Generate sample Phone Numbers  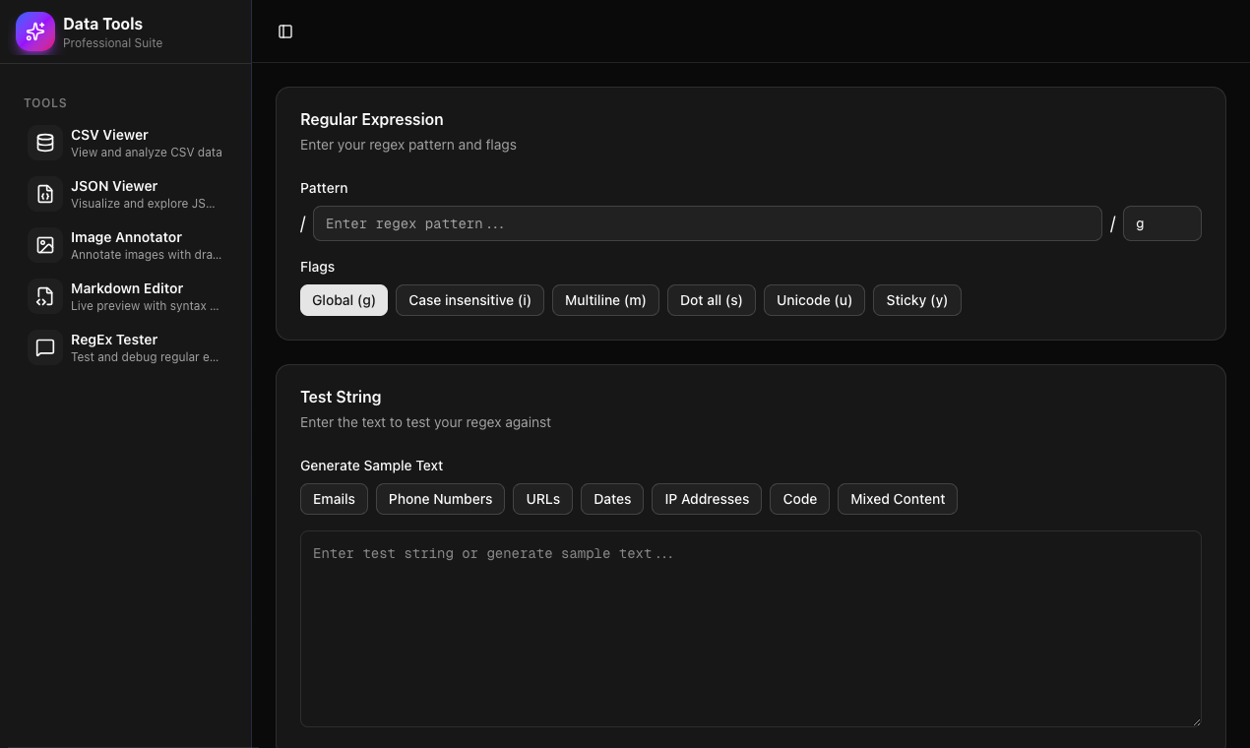tap(440, 499)
